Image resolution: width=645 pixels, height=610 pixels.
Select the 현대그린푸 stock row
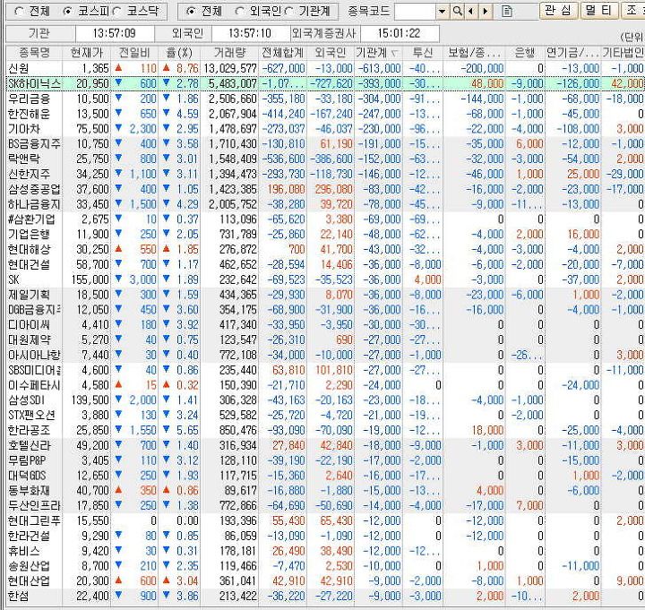(x=325, y=520)
